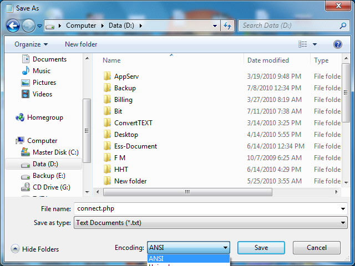Click the Change your view icon
This screenshot has height=266, width=355.
point(303,44)
